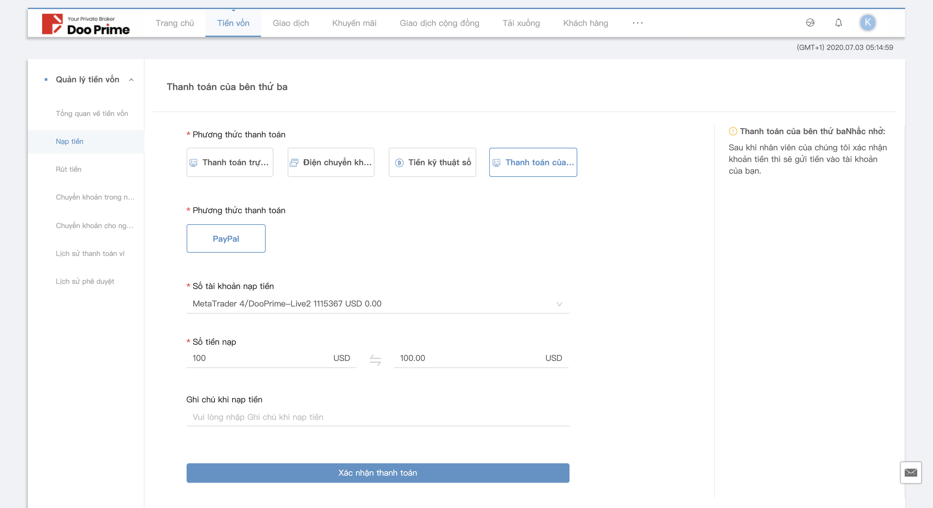The image size is (933, 508).
Task: Go to the 'Khuyến mãi' tab
Action: point(354,23)
